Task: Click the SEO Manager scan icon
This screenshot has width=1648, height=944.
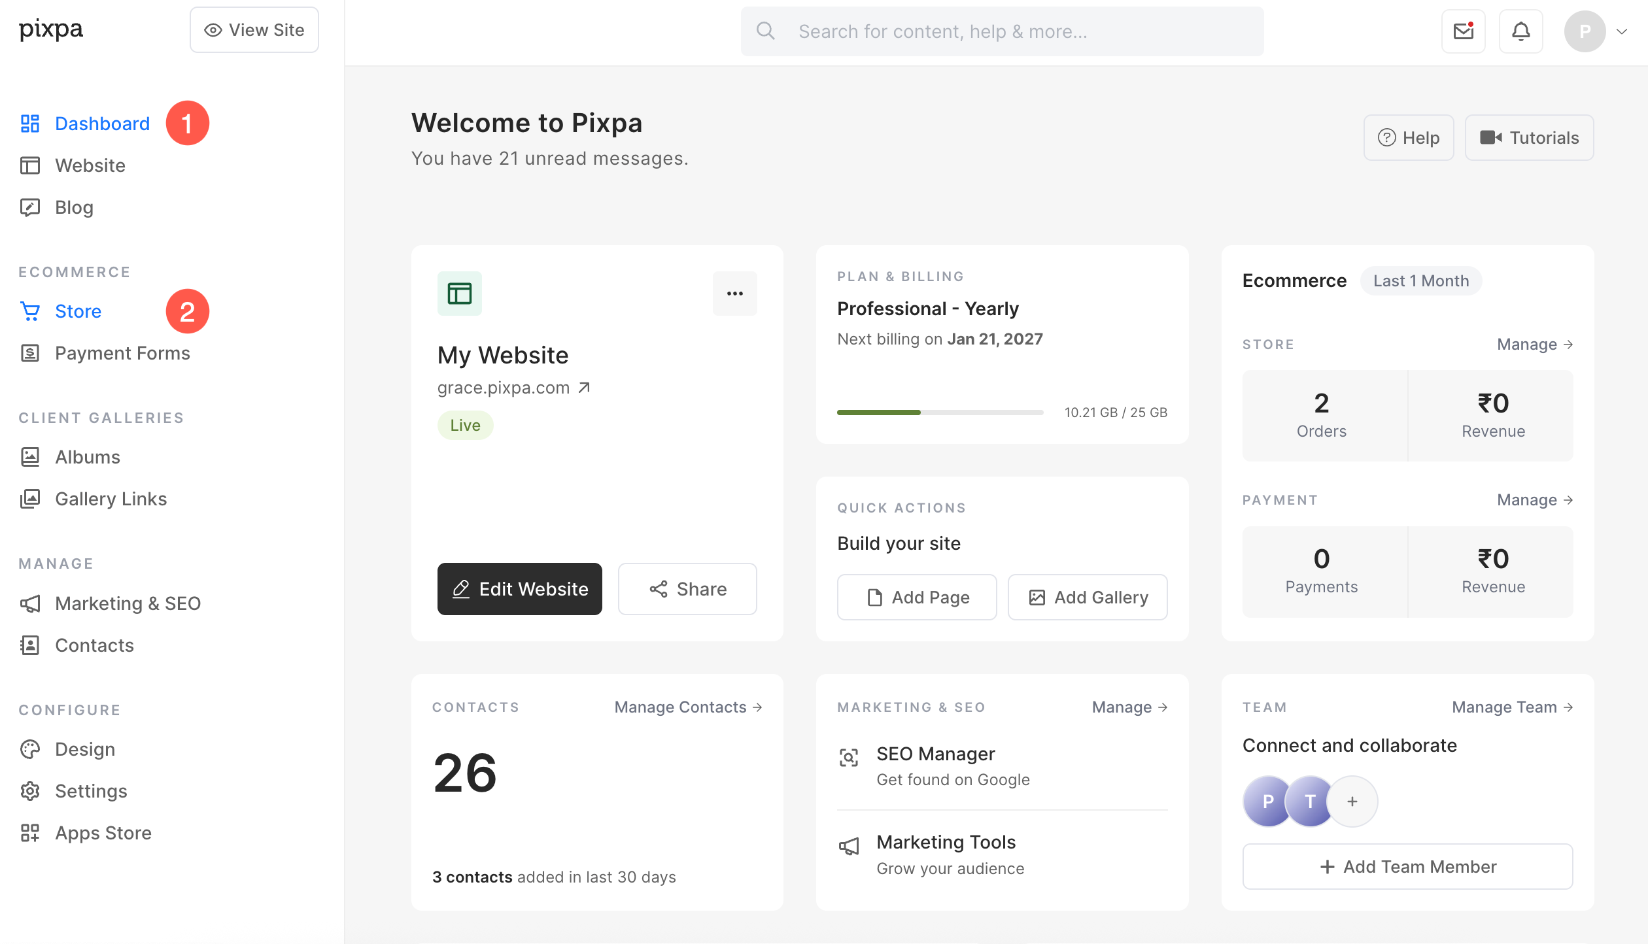Action: point(849,758)
